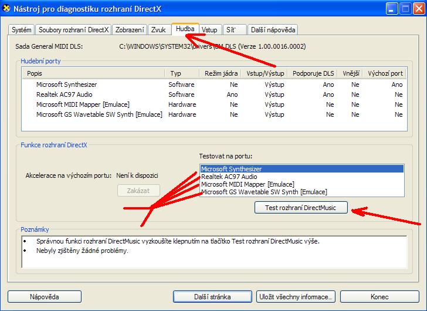Select the Hudba tab
The width and height of the screenshot is (427, 311).
click(x=185, y=29)
